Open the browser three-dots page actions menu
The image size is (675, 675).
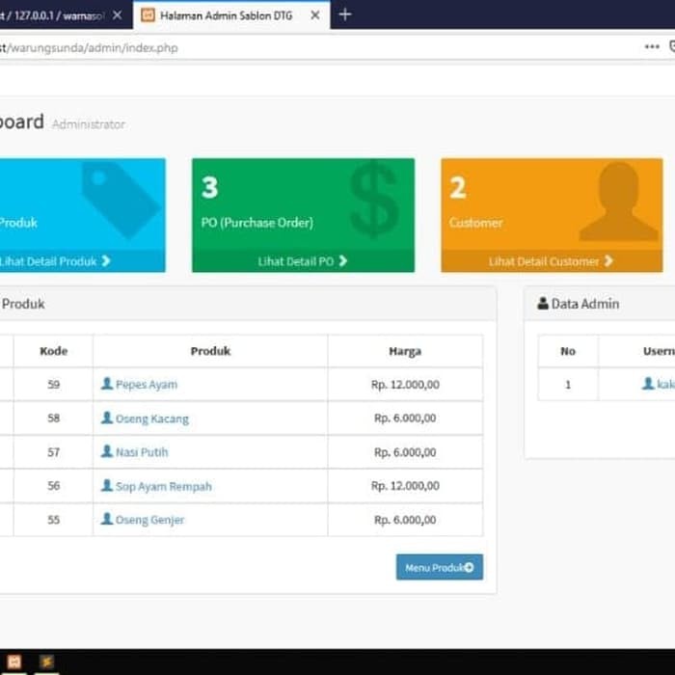pos(652,46)
